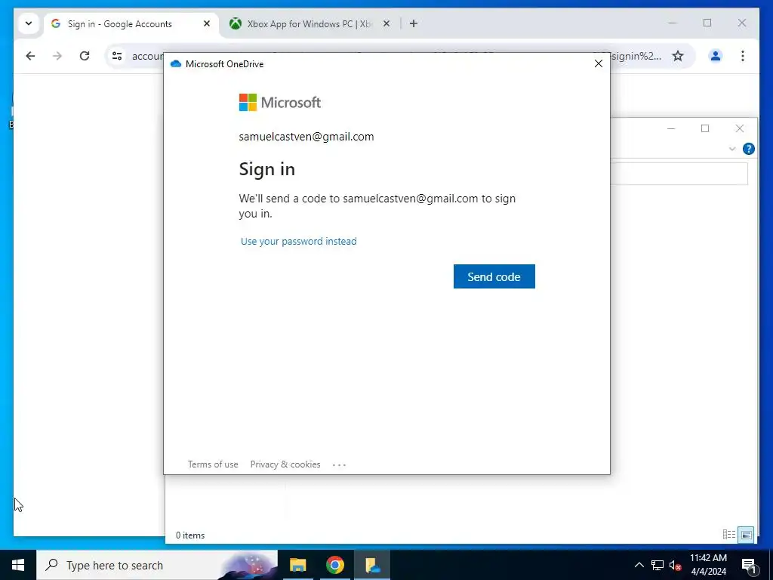Minimize the File Explorer window

click(671, 128)
